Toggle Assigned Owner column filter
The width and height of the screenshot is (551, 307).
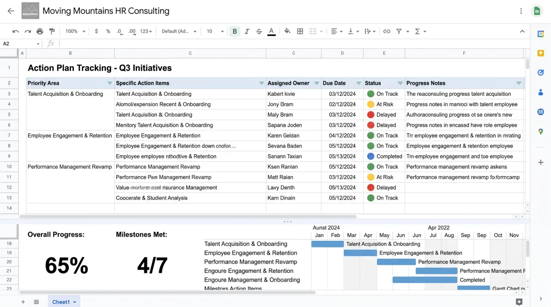[x=317, y=83]
